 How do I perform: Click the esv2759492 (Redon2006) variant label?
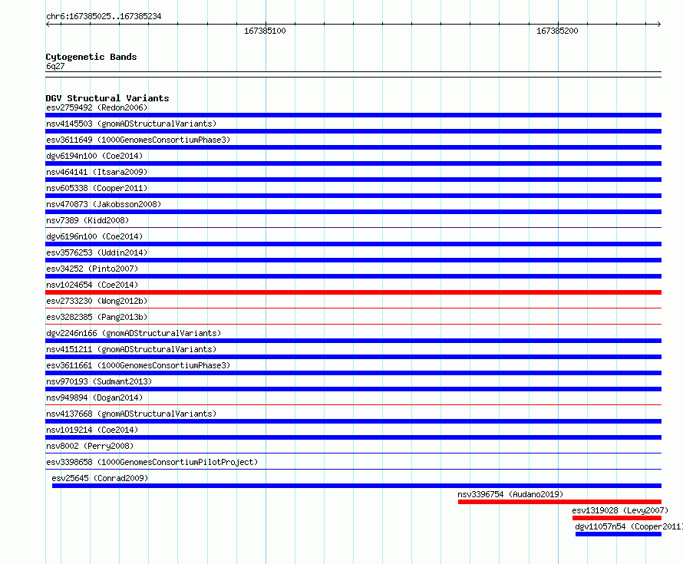pyautogui.click(x=97, y=107)
